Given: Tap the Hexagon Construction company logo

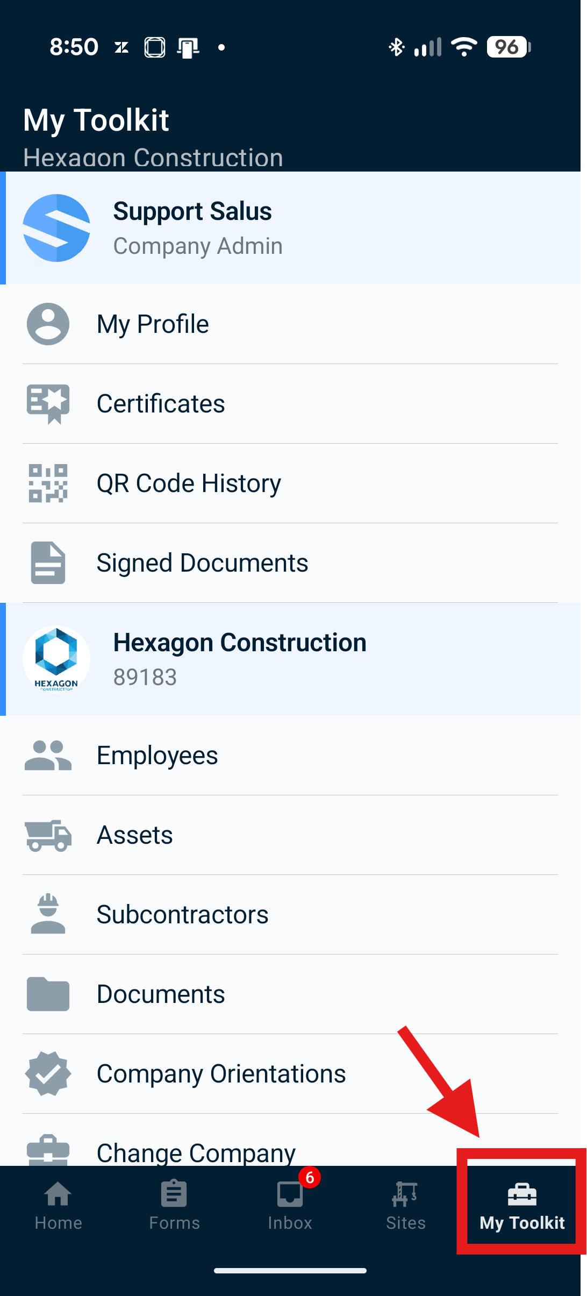Looking at the screenshot, I should (x=56, y=659).
